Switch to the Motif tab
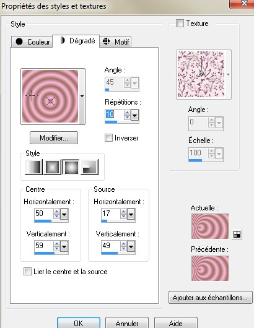 click(x=115, y=41)
